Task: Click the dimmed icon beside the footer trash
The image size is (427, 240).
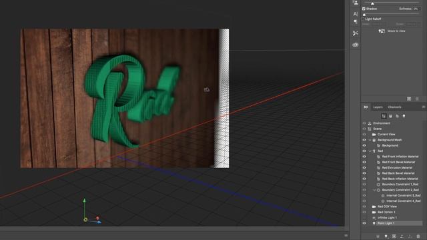Action: click(410, 237)
